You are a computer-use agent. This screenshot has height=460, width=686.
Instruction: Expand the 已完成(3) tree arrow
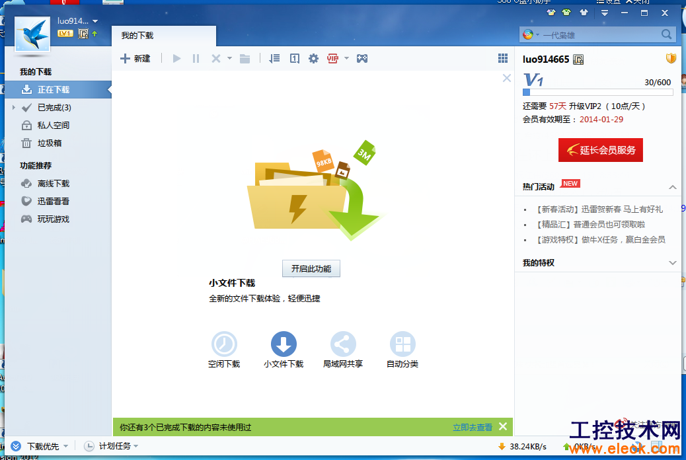click(14, 108)
